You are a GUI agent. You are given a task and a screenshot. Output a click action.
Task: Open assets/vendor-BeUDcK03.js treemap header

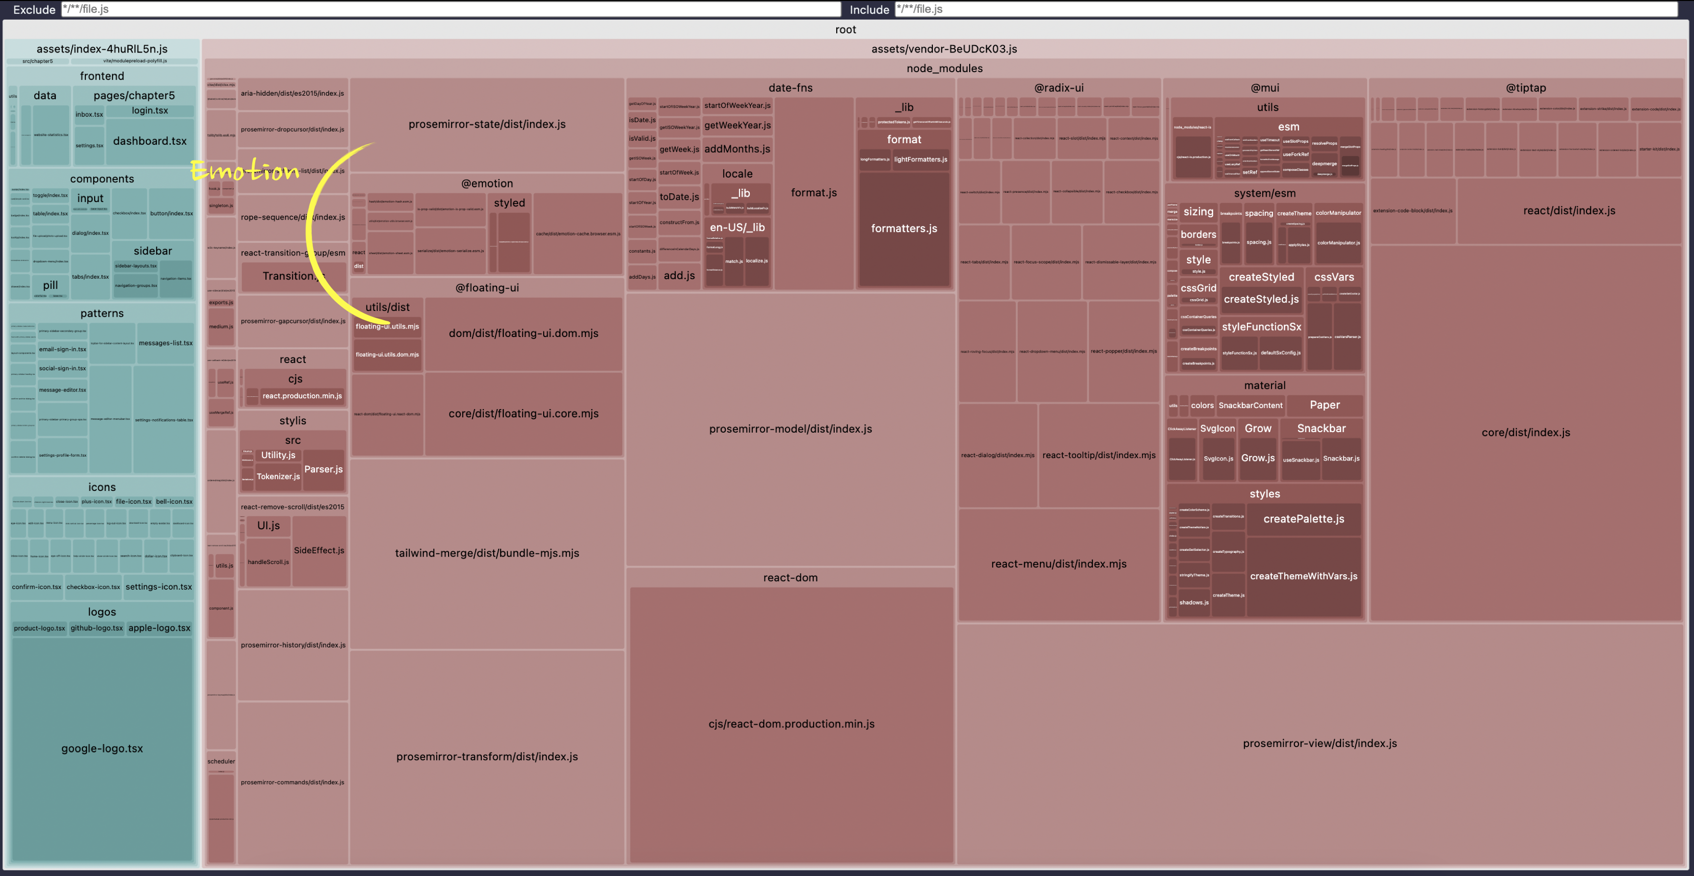[944, 49]
